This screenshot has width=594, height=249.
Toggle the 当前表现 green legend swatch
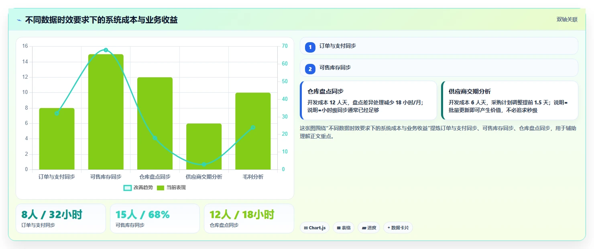pyautogui.click(x=161, y=188)
